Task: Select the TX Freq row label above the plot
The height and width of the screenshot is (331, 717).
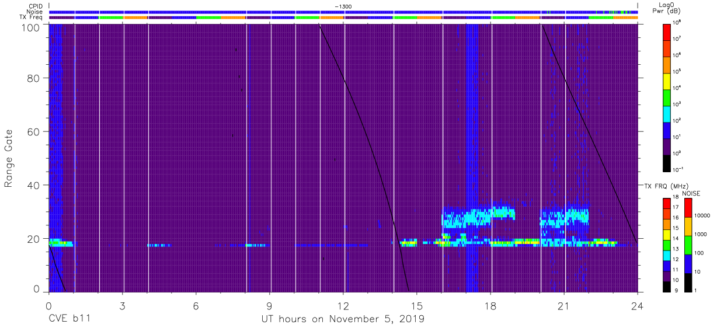Action: point(32,18)
